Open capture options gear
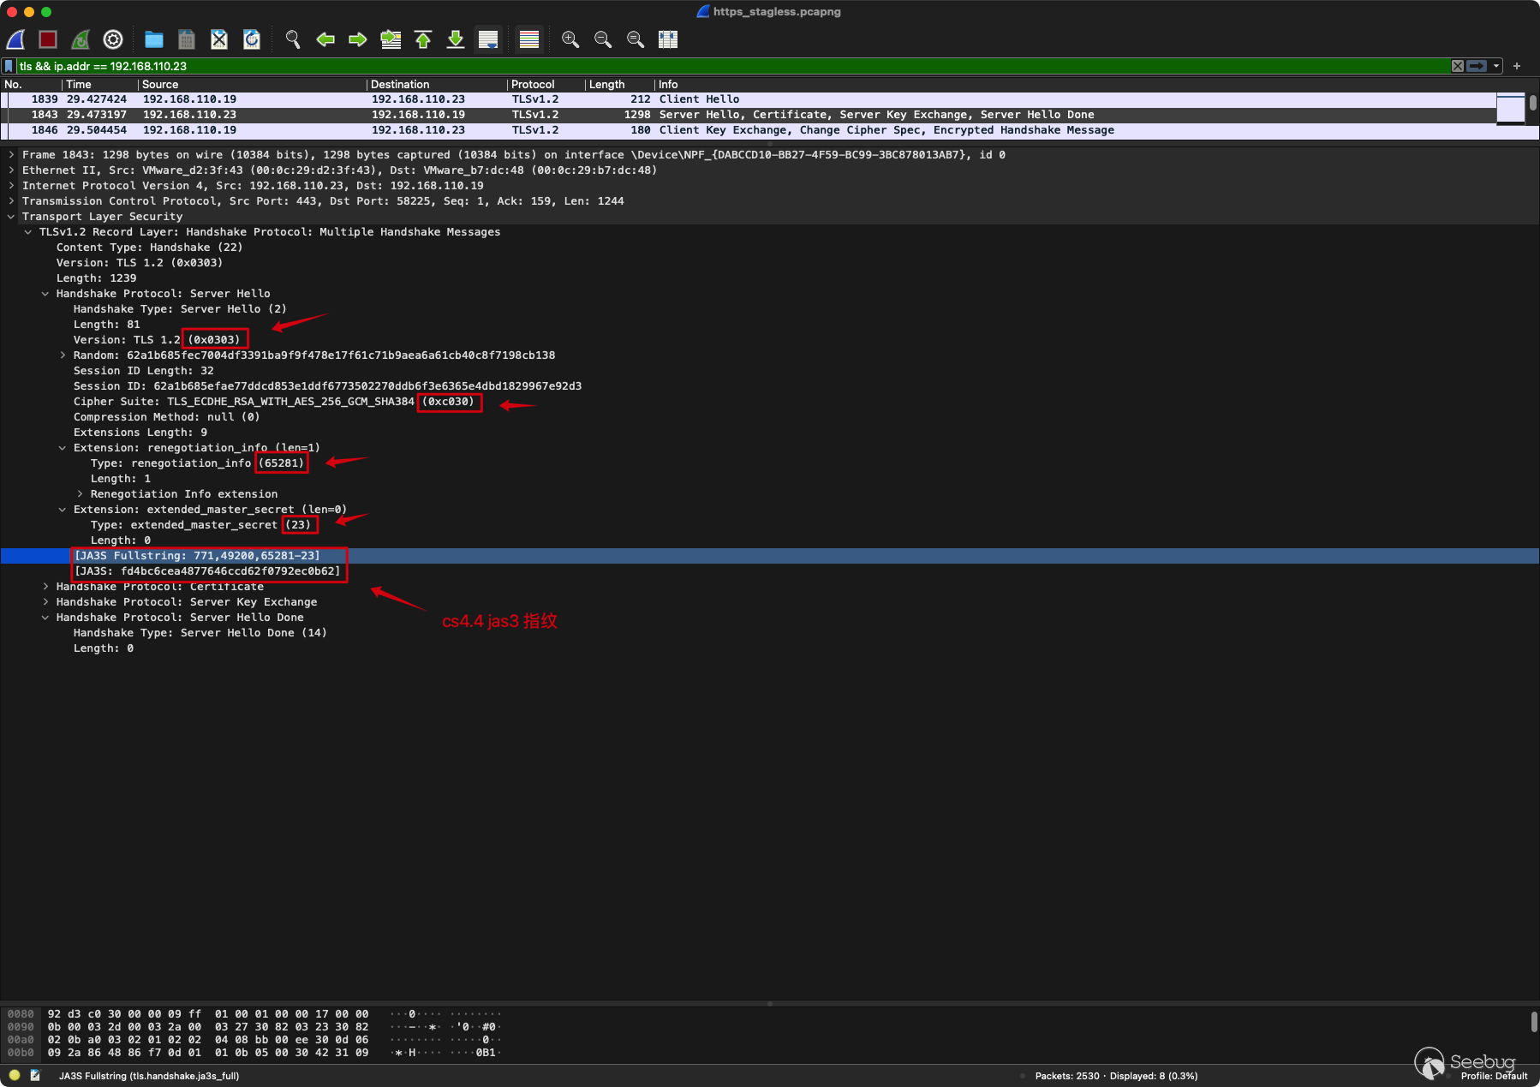Image resolution: width=1540 pixels, height=1087 pixels. 113,39
